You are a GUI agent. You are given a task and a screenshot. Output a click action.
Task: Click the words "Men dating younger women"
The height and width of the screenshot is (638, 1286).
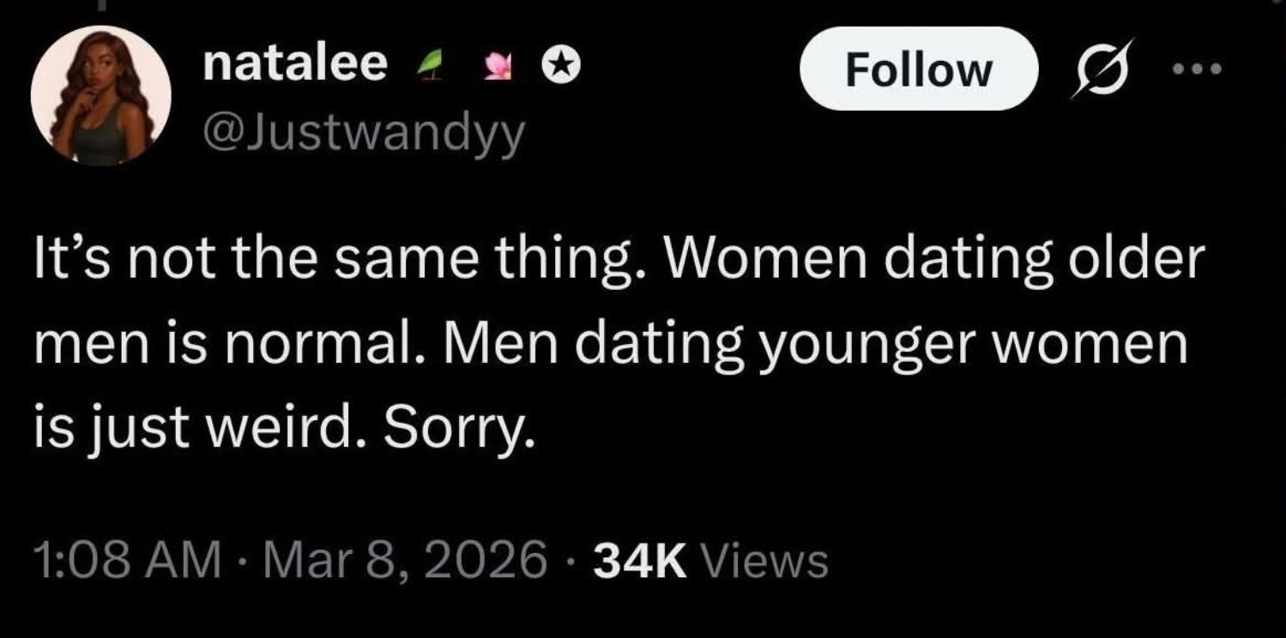[815, 345]
